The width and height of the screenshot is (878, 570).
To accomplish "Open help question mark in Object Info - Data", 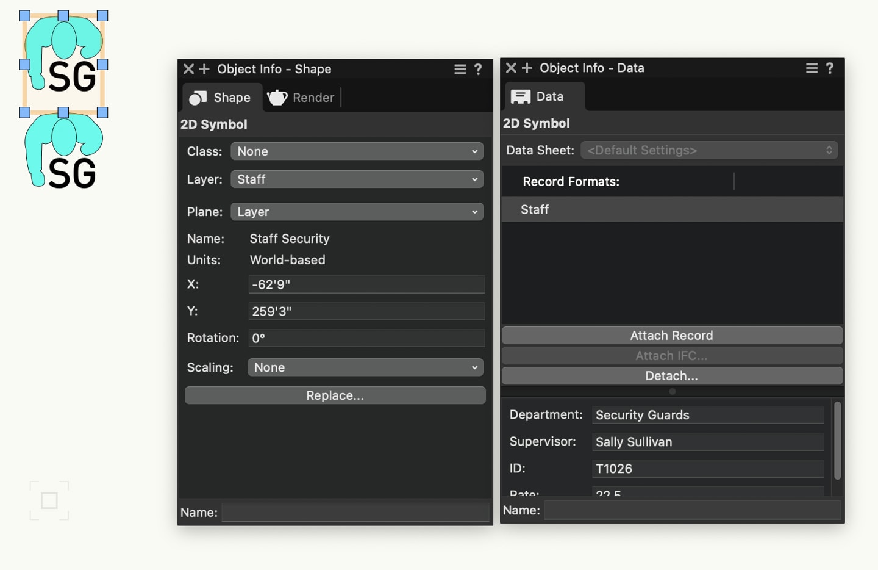I will [830, 68].
